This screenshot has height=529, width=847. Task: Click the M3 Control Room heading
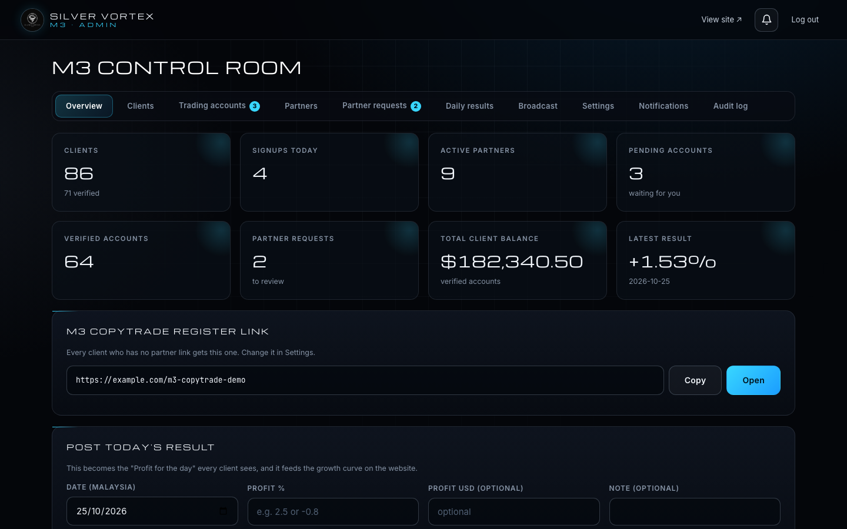176,68
